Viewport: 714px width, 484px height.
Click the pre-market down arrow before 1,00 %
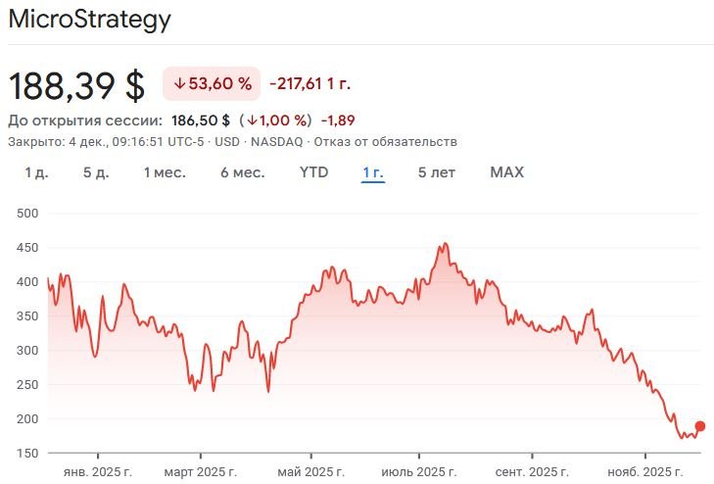point(253,121)
